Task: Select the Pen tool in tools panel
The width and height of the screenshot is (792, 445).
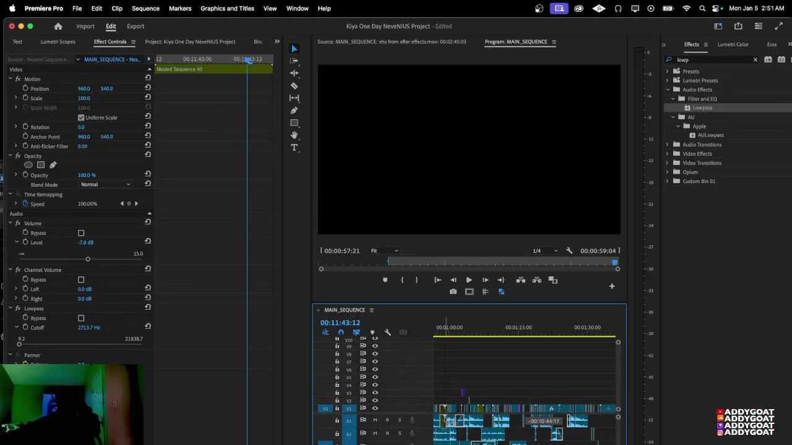Action: (294, 111)
